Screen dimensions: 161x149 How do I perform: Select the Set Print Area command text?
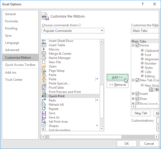[58, 122]
